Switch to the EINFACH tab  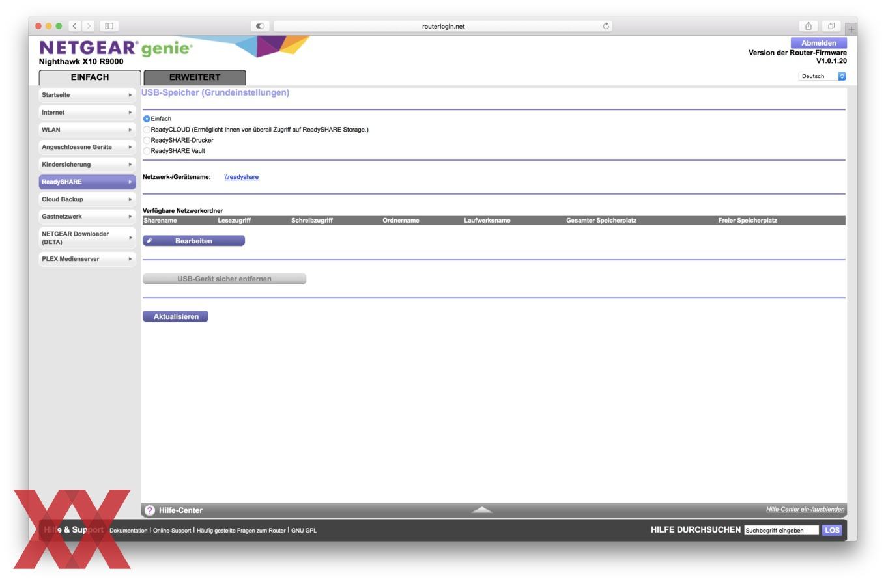[x=90, y=77]
